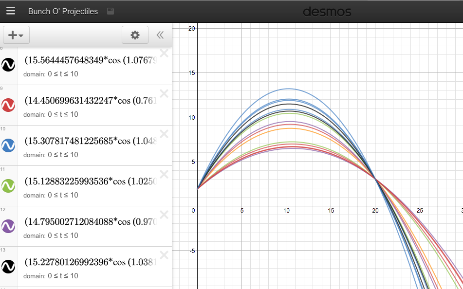Add a new item with the plus icon

pyautogui.click(x=13, y=35)
